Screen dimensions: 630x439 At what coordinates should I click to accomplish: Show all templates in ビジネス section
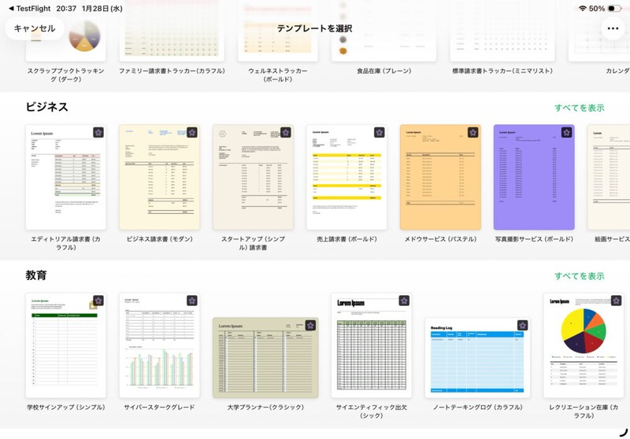[x=579, y=108]
